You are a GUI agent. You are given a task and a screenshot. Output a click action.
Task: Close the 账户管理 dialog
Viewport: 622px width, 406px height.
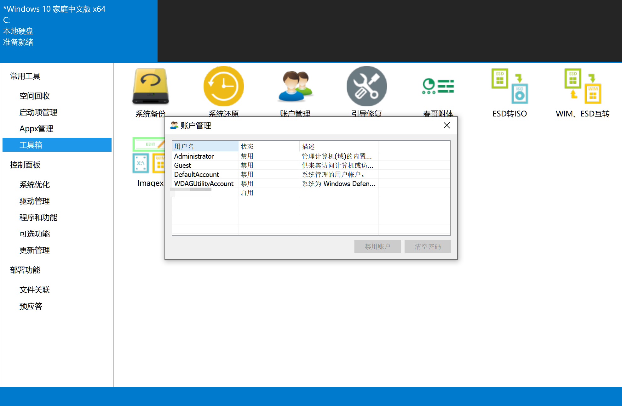[x=446, y=126]
